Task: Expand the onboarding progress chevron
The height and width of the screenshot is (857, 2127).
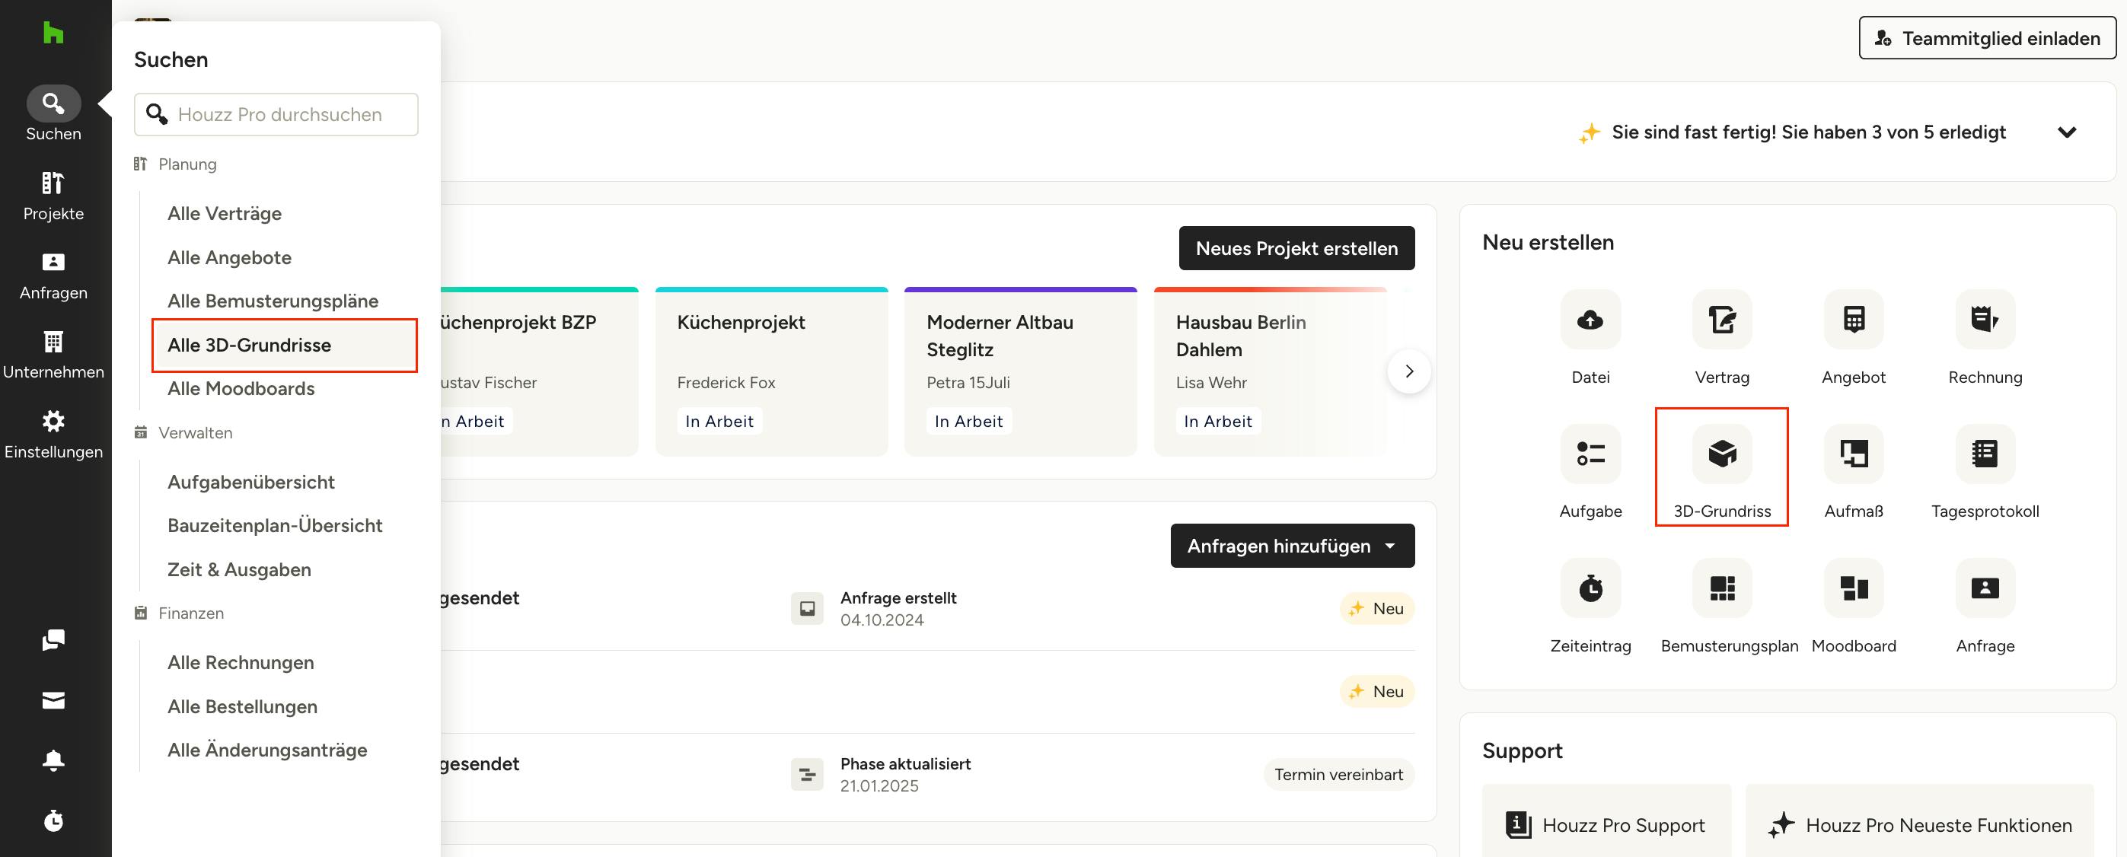Action: [2066, 132]
